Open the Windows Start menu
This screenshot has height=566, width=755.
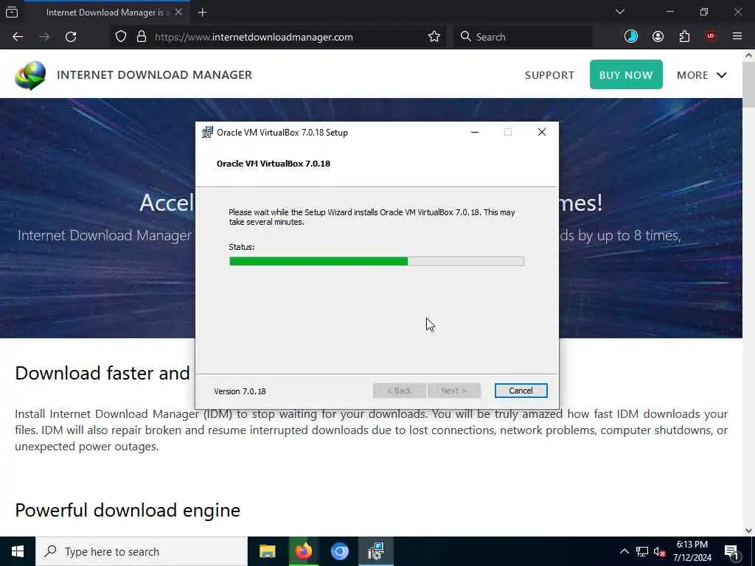18,551
